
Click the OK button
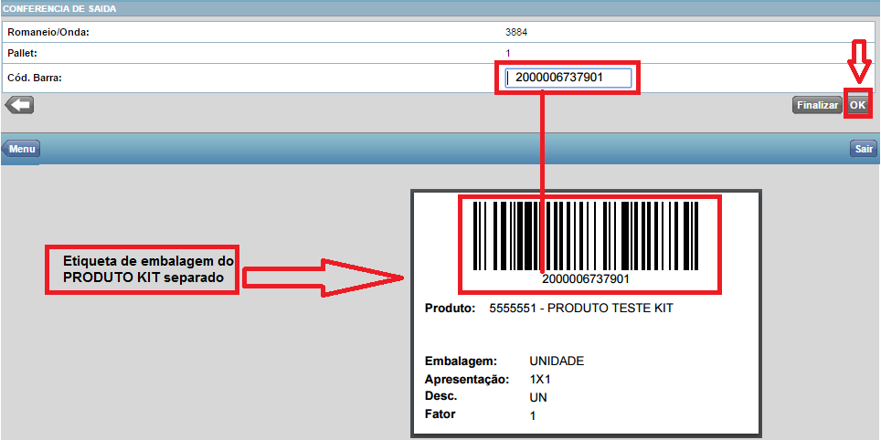click(x=857, y=105)
